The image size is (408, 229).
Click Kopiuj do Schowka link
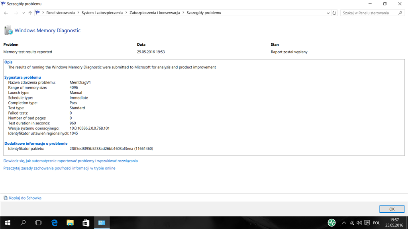25,198
